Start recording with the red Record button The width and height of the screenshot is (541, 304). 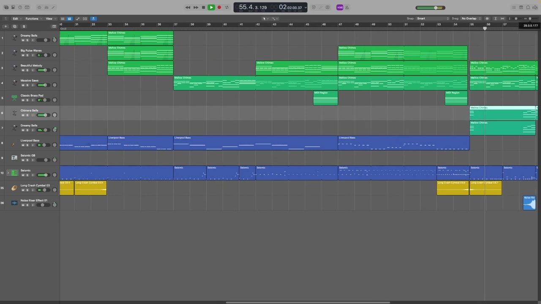click(x=219, y=7)
